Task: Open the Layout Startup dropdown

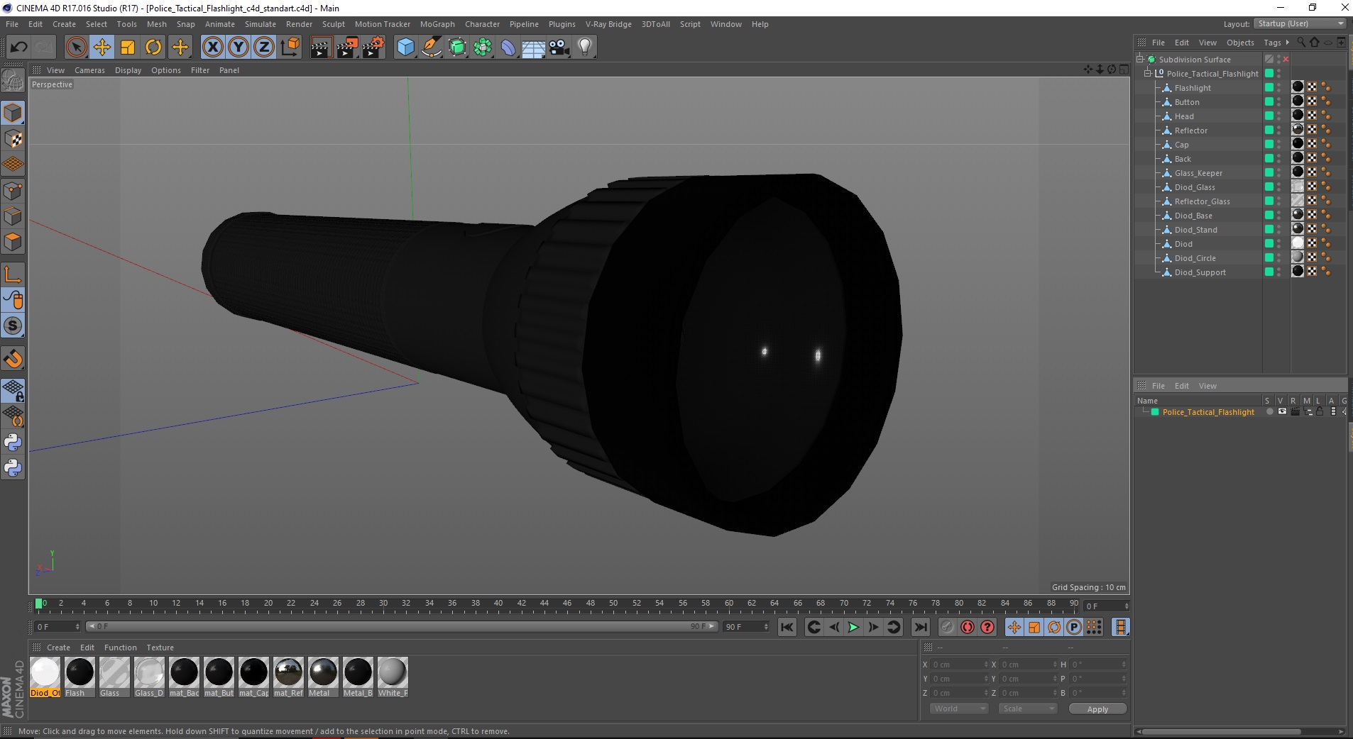Action: [x=1300, y=23]
